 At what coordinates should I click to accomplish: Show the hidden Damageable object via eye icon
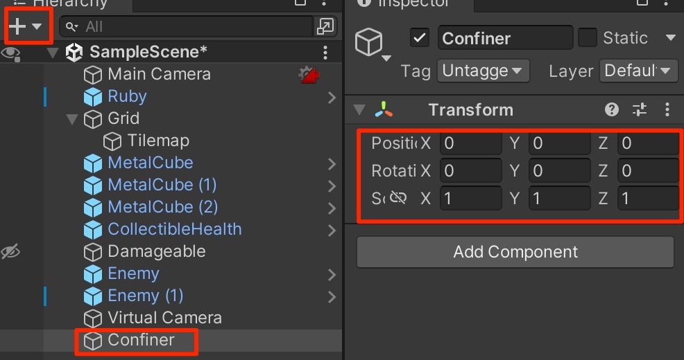pyautogui.click(x=10, y=251)
